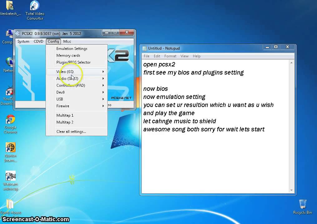317x224 pixels.
Task: Choose Clear all settings… in Config menu
Action: (77, 132)
